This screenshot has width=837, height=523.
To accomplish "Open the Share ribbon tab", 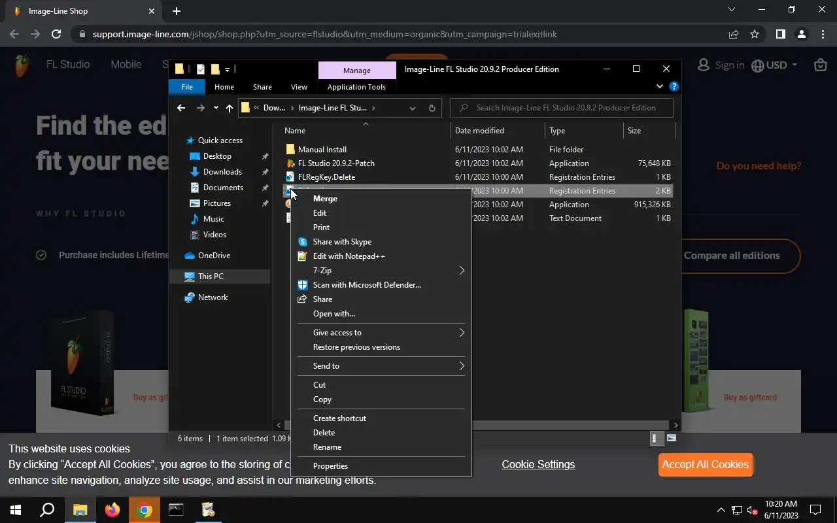I will (262, 87).
